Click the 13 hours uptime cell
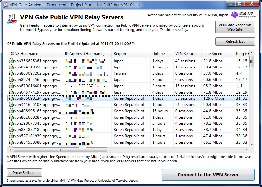The image size is (262, 187). click(x=160, y=67)
